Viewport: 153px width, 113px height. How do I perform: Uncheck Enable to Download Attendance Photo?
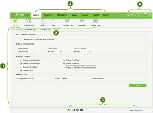[x=64, y=67]
